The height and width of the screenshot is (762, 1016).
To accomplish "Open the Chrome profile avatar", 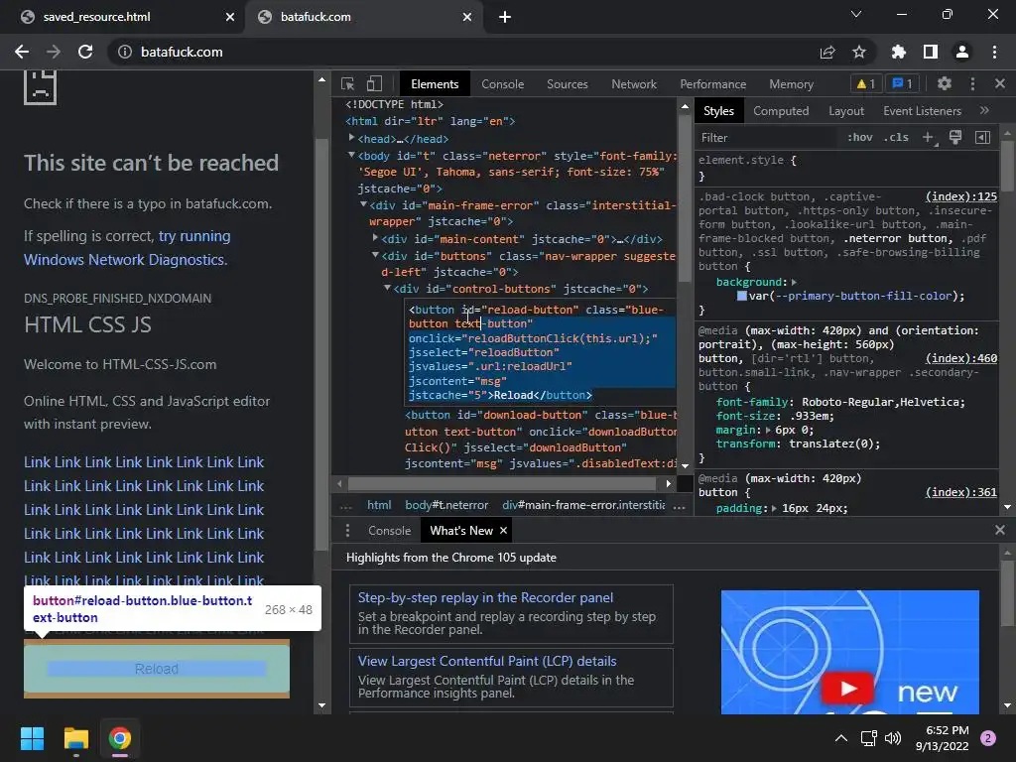I will click(962, 52).
